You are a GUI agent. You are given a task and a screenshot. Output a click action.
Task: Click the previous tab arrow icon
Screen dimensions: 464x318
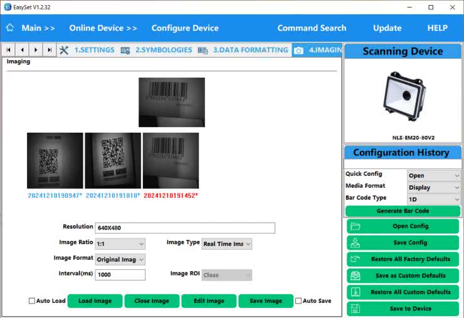[23, 50]
